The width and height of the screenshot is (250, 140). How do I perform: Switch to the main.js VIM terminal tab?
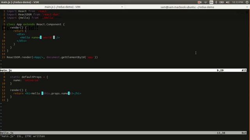point(62,7)
